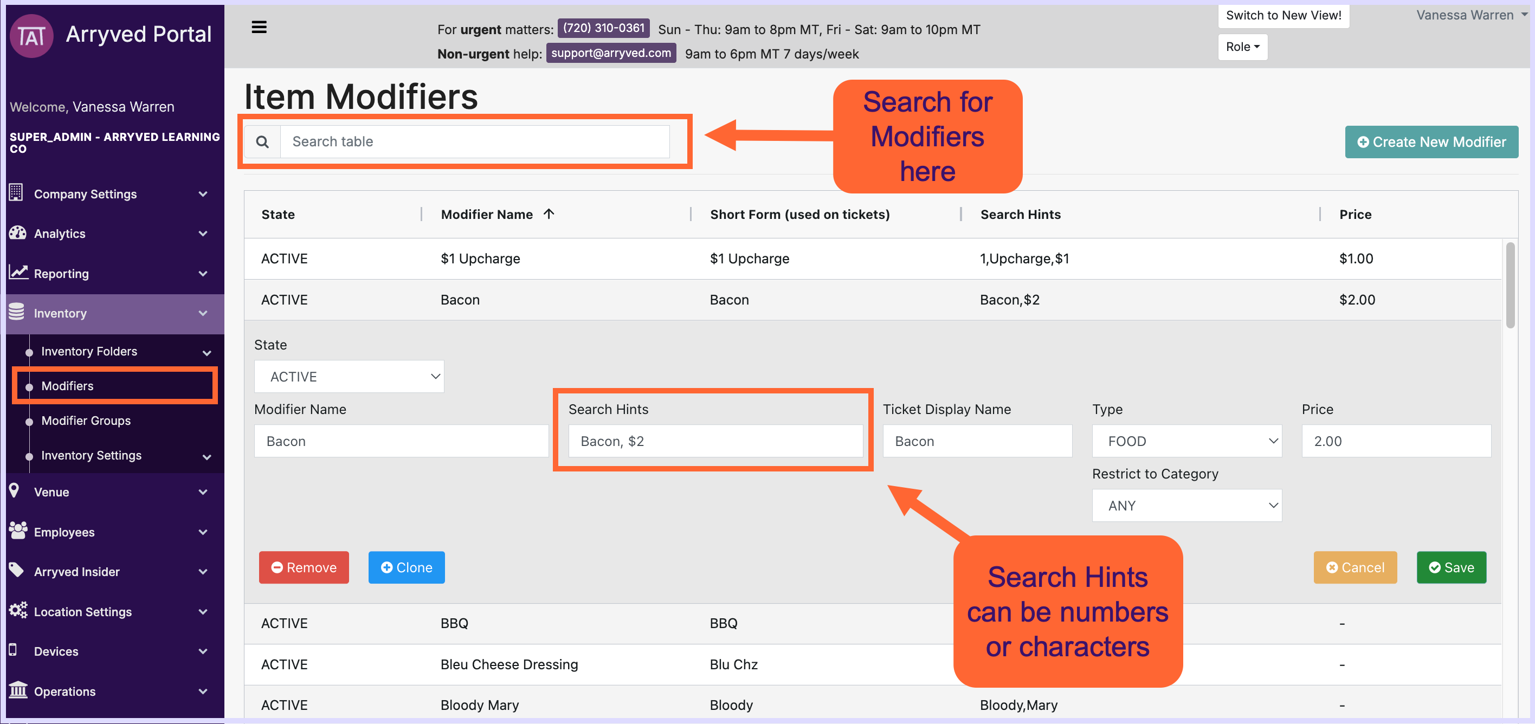1535x724 pixels.
Task: Open Restrict to Category ANY dropdown
Action: point(1186,505)
